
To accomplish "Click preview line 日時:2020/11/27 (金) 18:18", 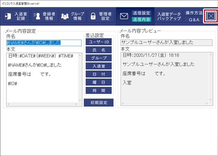I will 151,55.
